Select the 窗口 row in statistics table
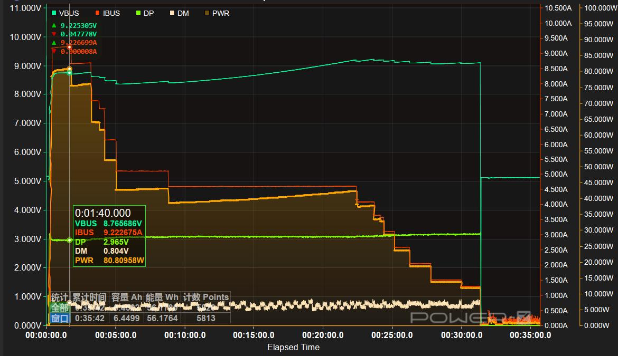The height and width of the screenshot is (356, 618). [x=60, y=318]
